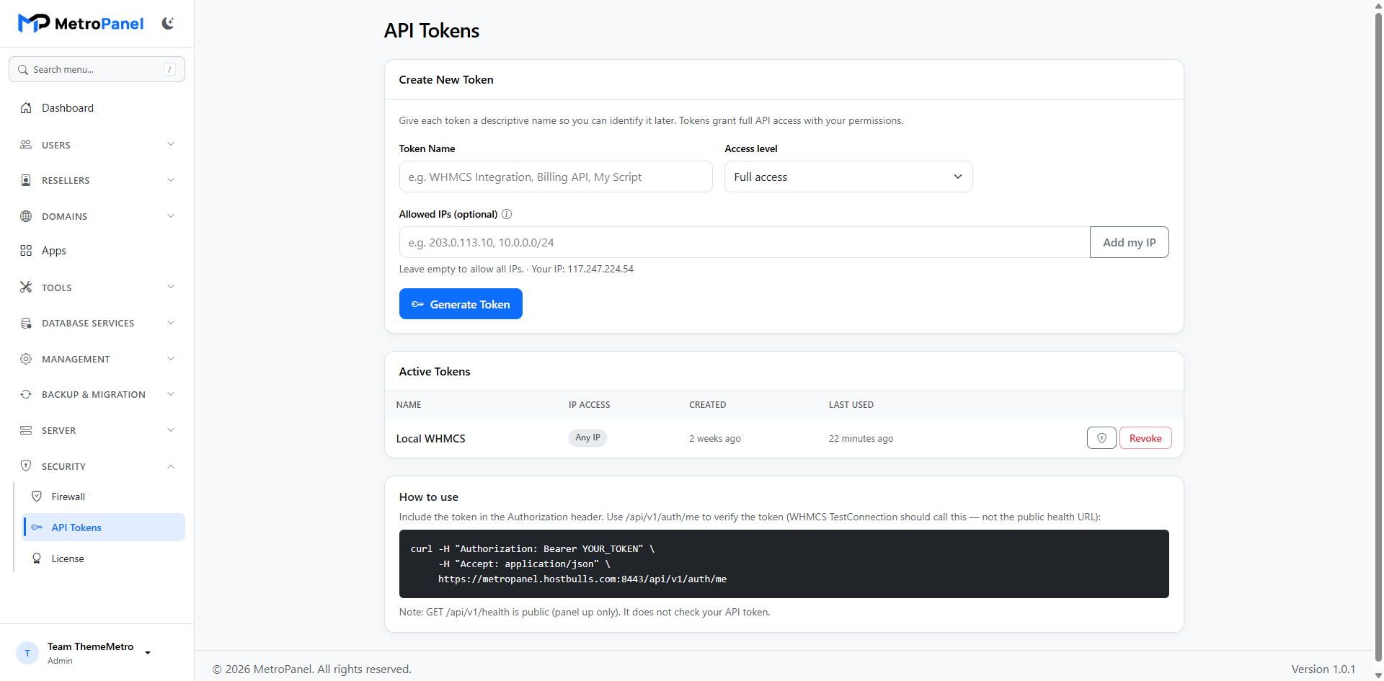This screenshot has width=1384, height=681.
Task: Click the IP ACCESS column header
Action: (x=589, y=405)
